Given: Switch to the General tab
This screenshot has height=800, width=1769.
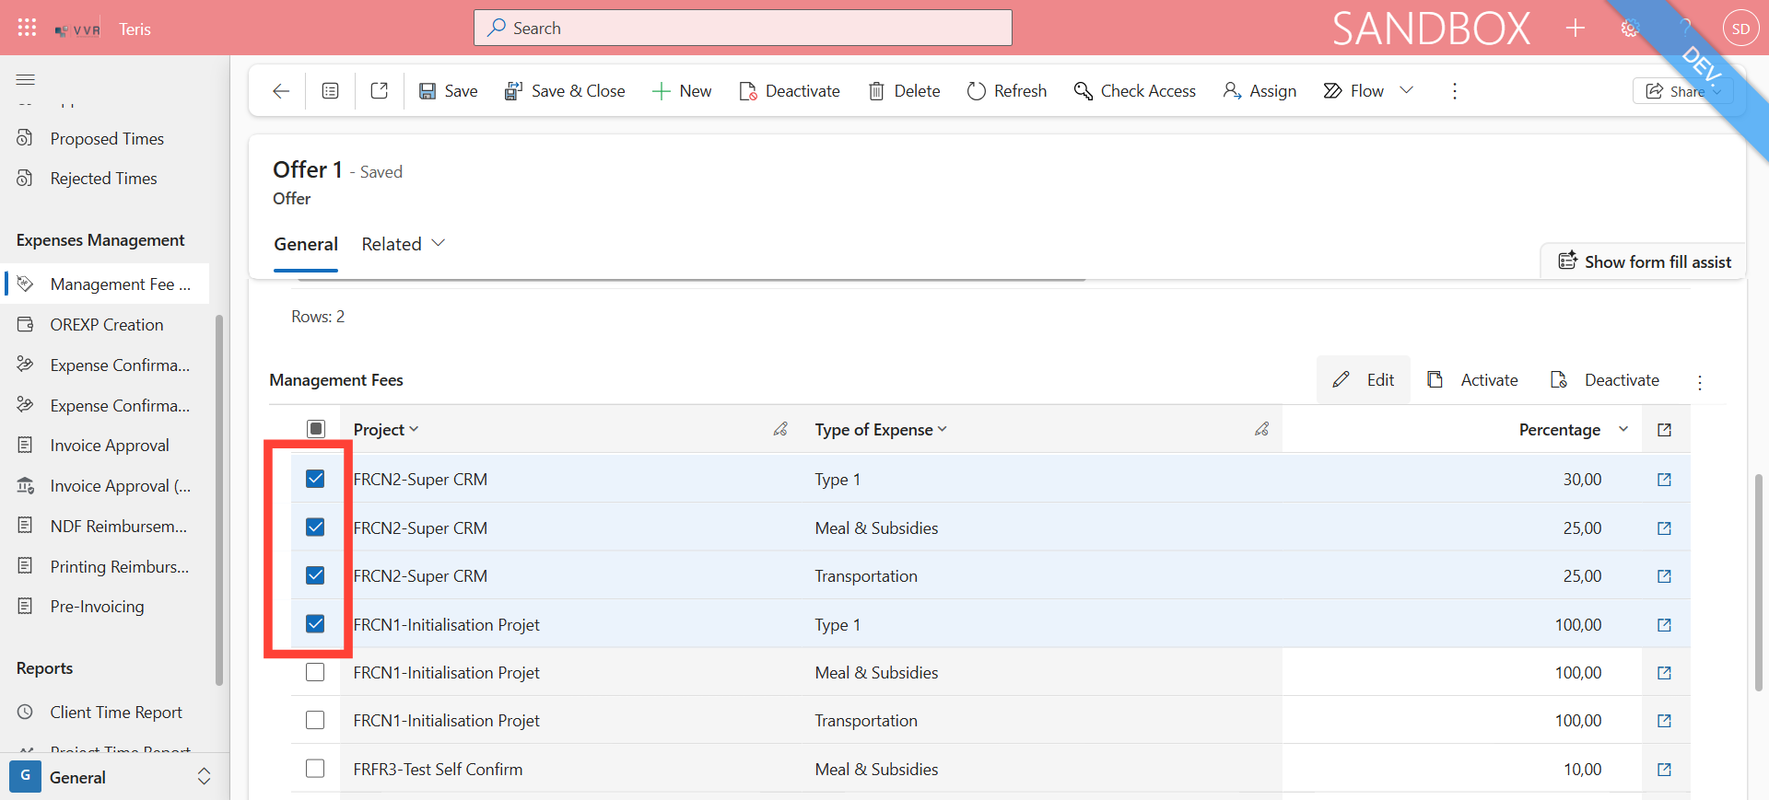Looking at the screenshot, I should pyautogui.click(x=306, y=244).
